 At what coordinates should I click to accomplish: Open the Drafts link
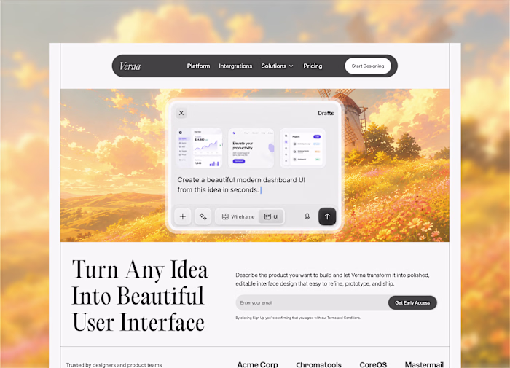[x=326, y=113]
